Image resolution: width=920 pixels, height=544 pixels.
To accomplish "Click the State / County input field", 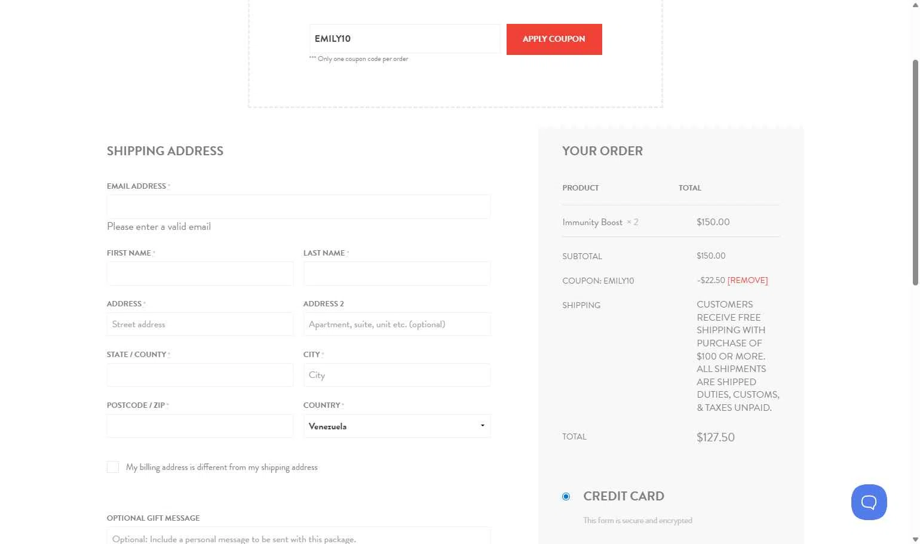I will click(200, 375).
